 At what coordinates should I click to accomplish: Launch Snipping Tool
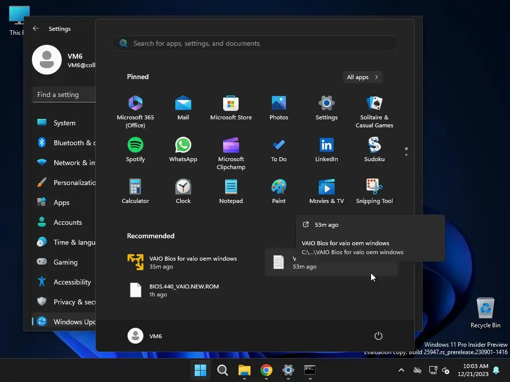click(x=375, y=191)
